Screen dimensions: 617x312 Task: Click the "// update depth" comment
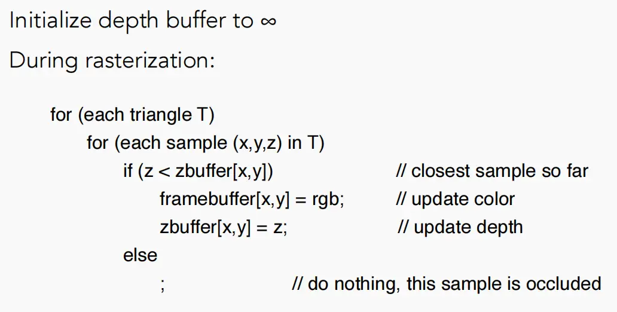pyautogui.click(x=460, y=227)
